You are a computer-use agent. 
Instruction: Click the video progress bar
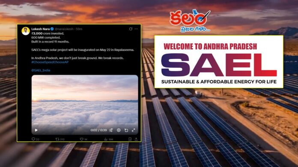tap(85, 124)
